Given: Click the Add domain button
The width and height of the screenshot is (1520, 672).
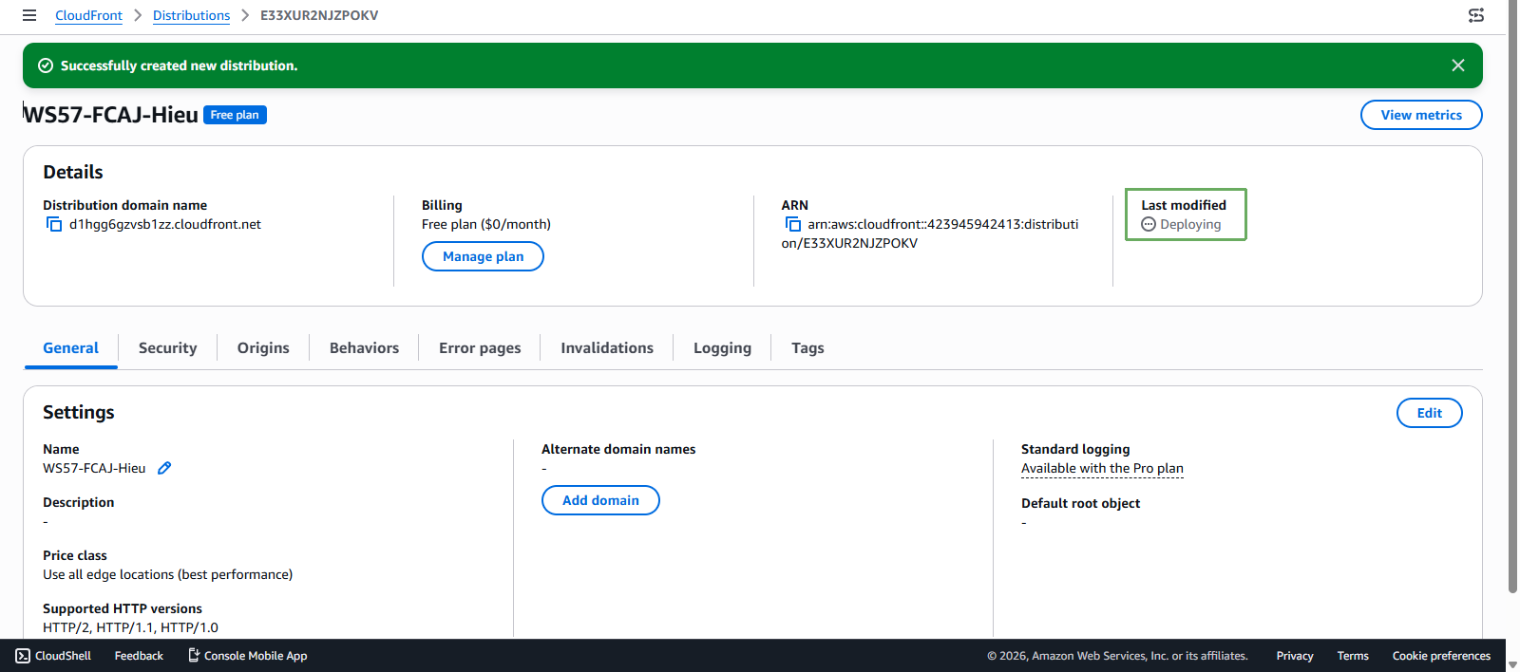Looking at the screenshot, I should 600,500.
